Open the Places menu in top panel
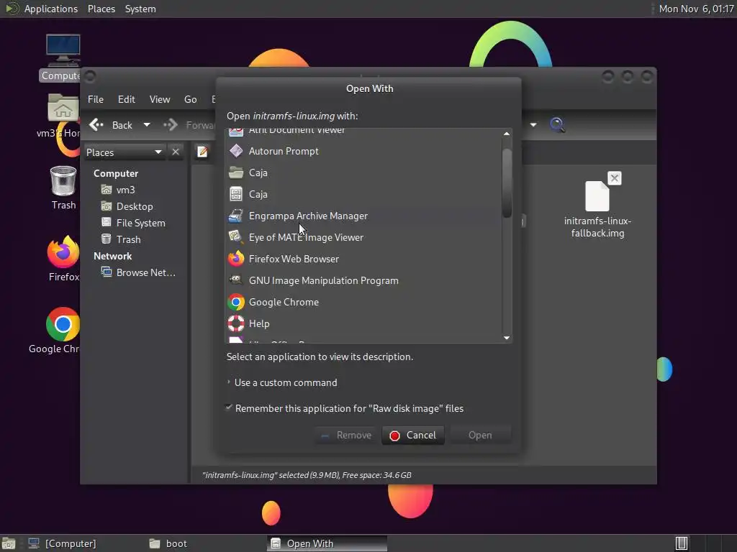The image size is (737, 552). [x=101, y=9]
